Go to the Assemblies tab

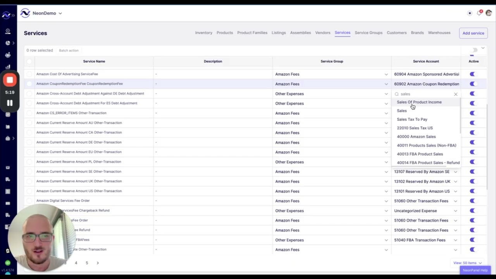(x=301, y=33)
